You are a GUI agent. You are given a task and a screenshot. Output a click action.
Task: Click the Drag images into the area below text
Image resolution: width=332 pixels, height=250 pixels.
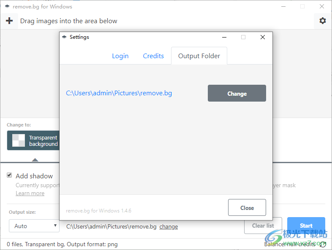68,21
